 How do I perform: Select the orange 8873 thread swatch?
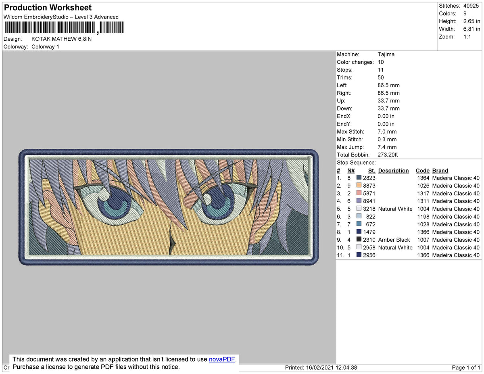[359, 186]
